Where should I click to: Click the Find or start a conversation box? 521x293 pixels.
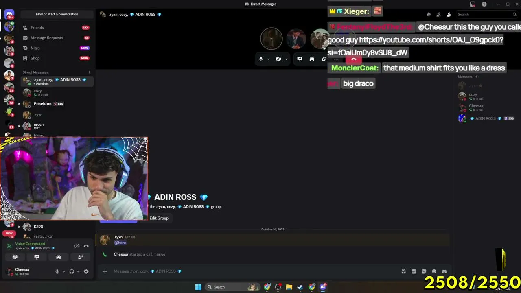coord(57,14)
